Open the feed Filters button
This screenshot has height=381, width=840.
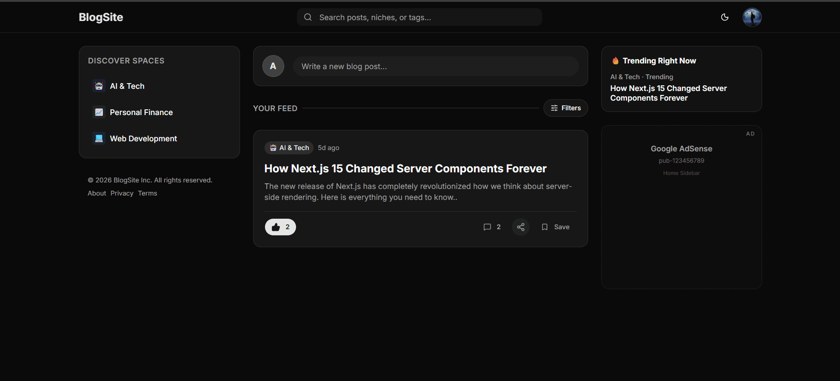click(x=565, y=108)
